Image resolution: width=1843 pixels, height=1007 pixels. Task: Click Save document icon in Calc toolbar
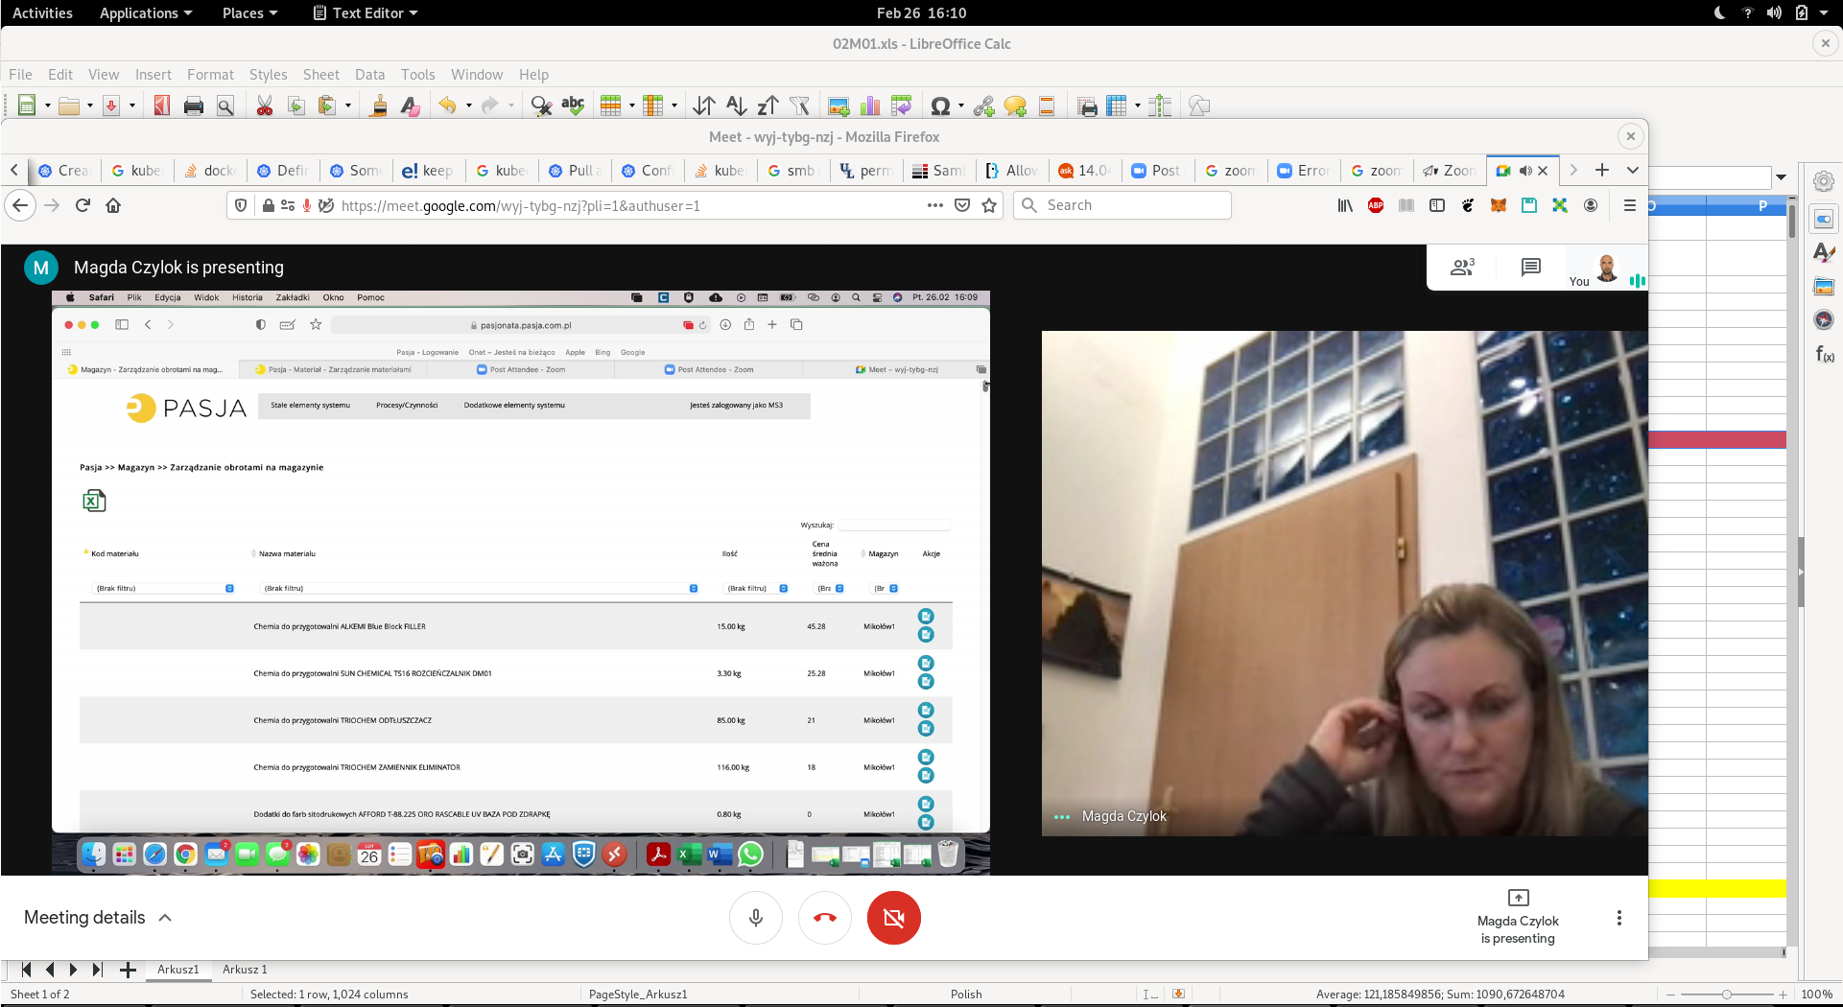[111, 105]
